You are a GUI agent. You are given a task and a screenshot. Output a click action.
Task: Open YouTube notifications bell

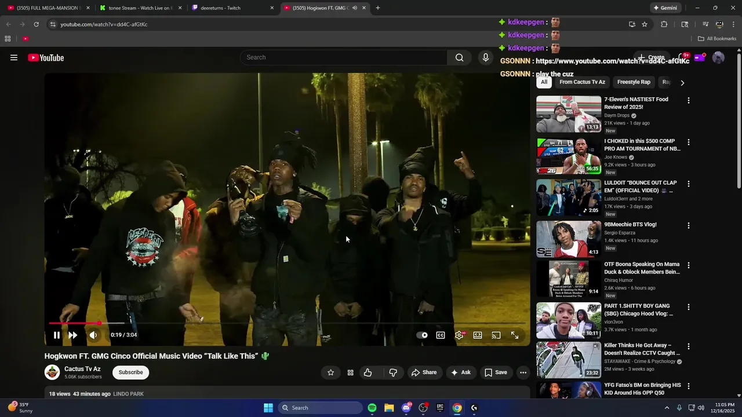point(683,57)
